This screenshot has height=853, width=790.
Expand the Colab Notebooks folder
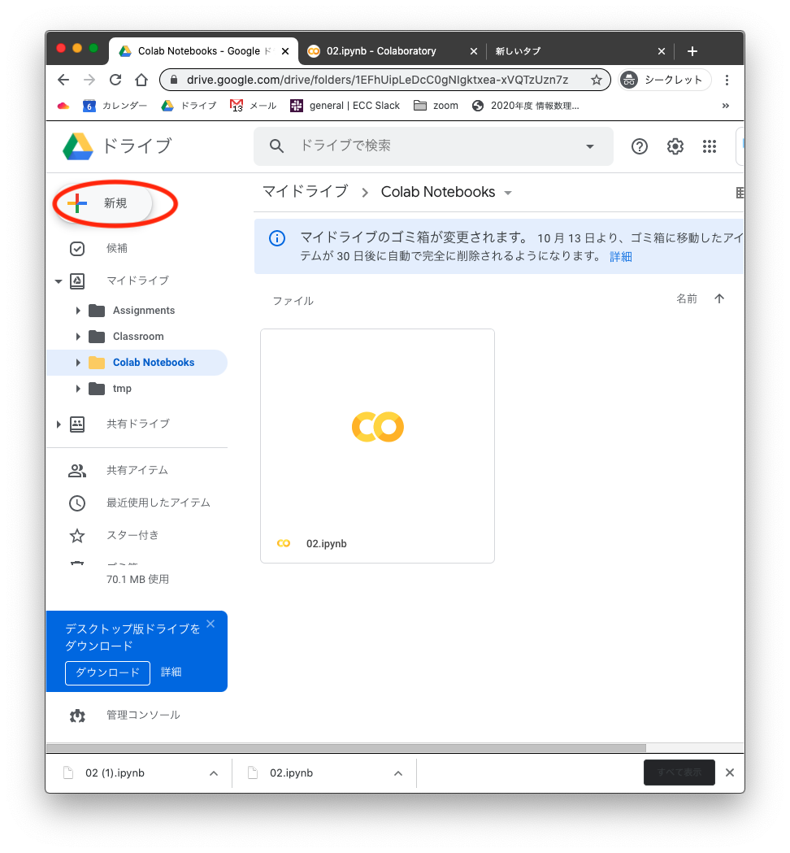pos(78,363)
